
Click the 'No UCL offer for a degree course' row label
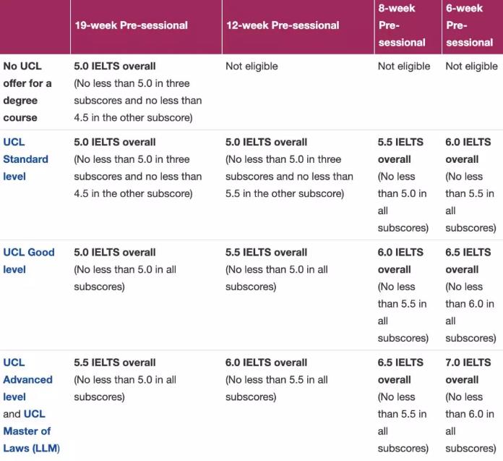pos(27,92)
